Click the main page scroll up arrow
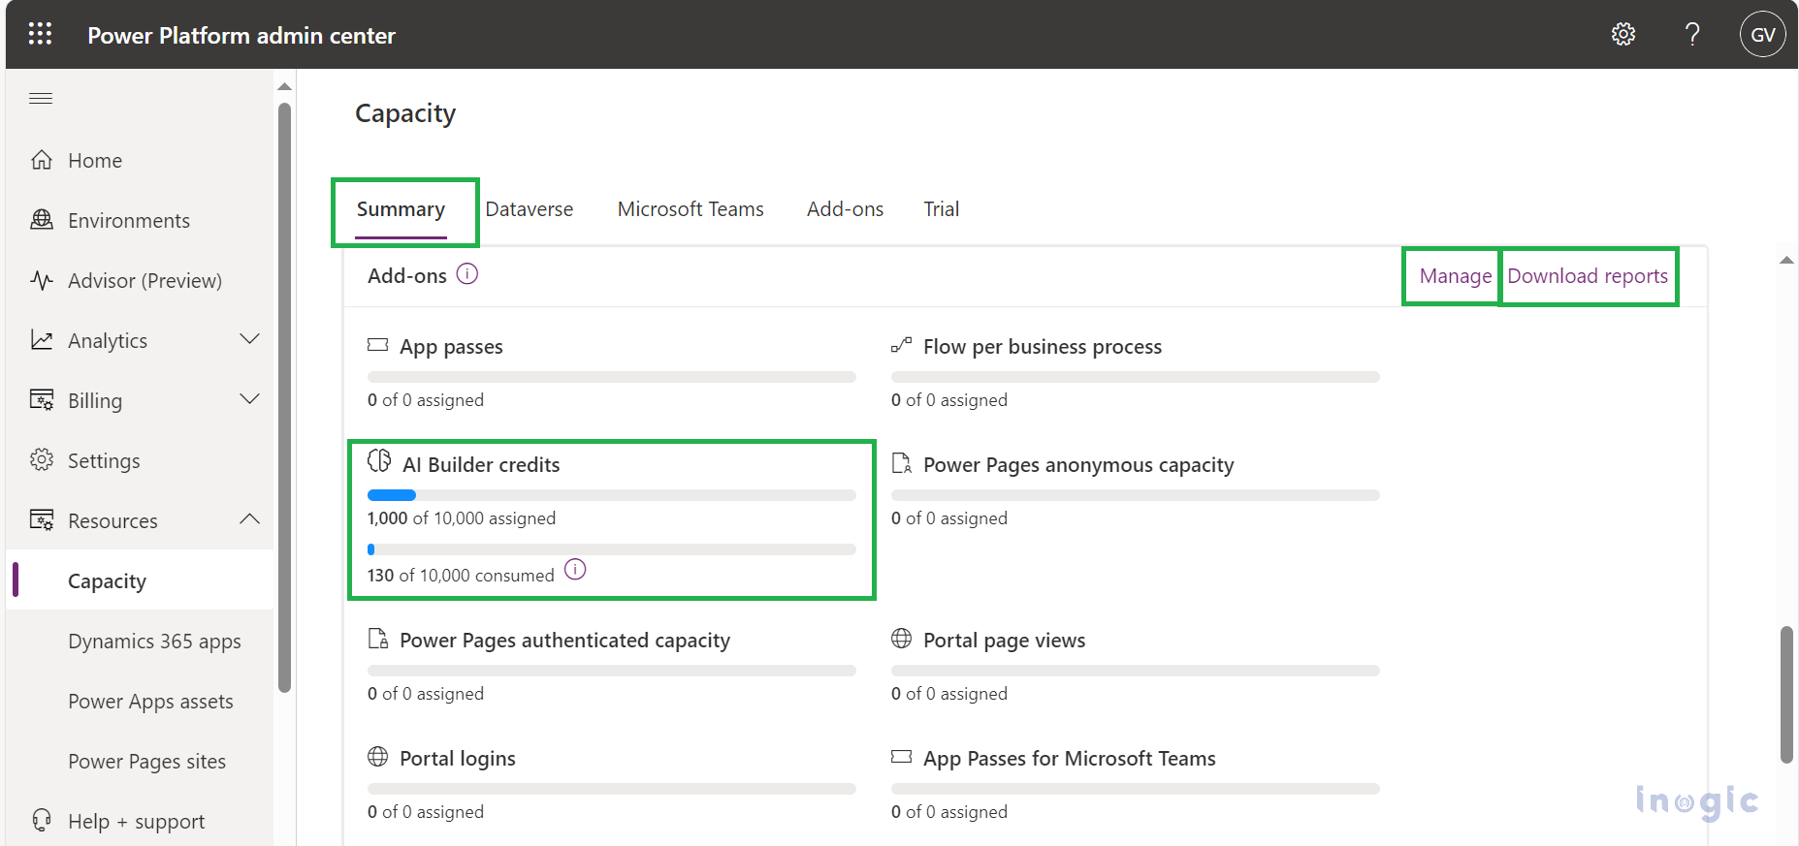1799x846 pixels. (x=1786, y=260)
